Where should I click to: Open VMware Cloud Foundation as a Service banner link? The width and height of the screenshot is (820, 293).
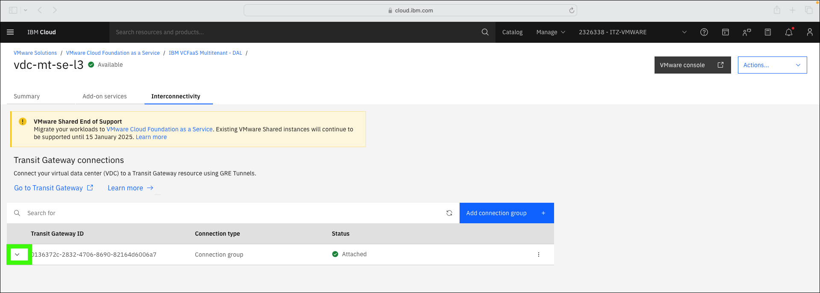click(x=159, y=129)
